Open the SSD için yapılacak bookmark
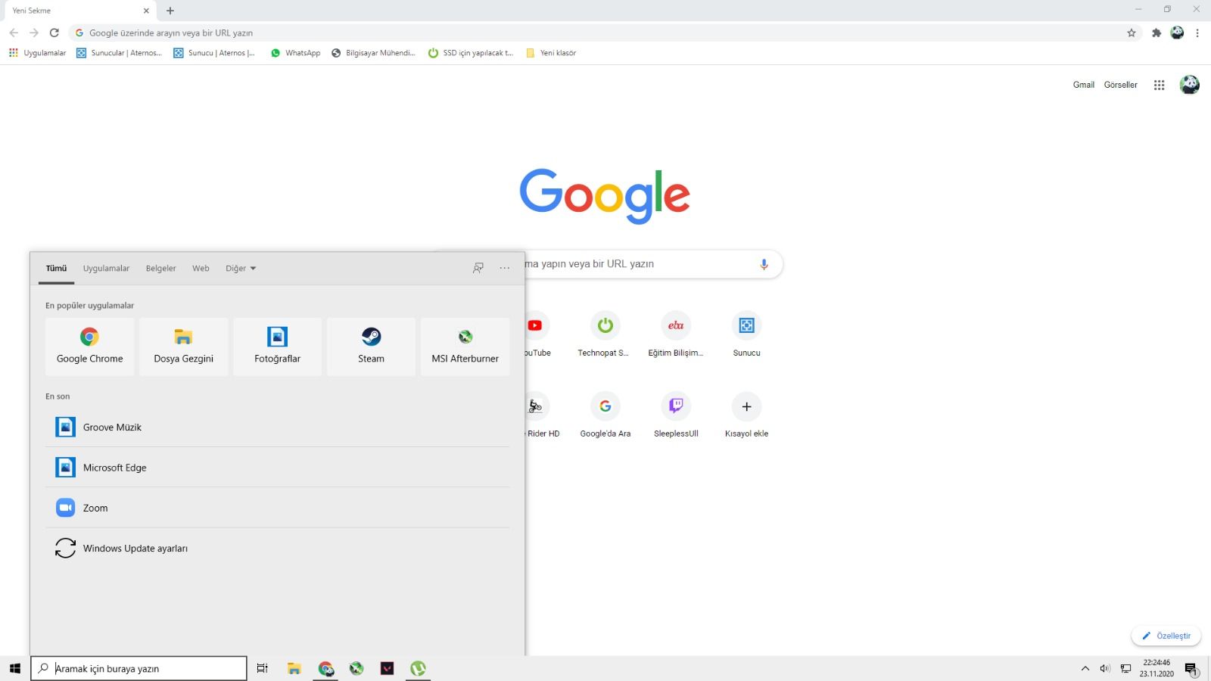The height and width of the screenshot is (681, 1211). tap(470, 53)
